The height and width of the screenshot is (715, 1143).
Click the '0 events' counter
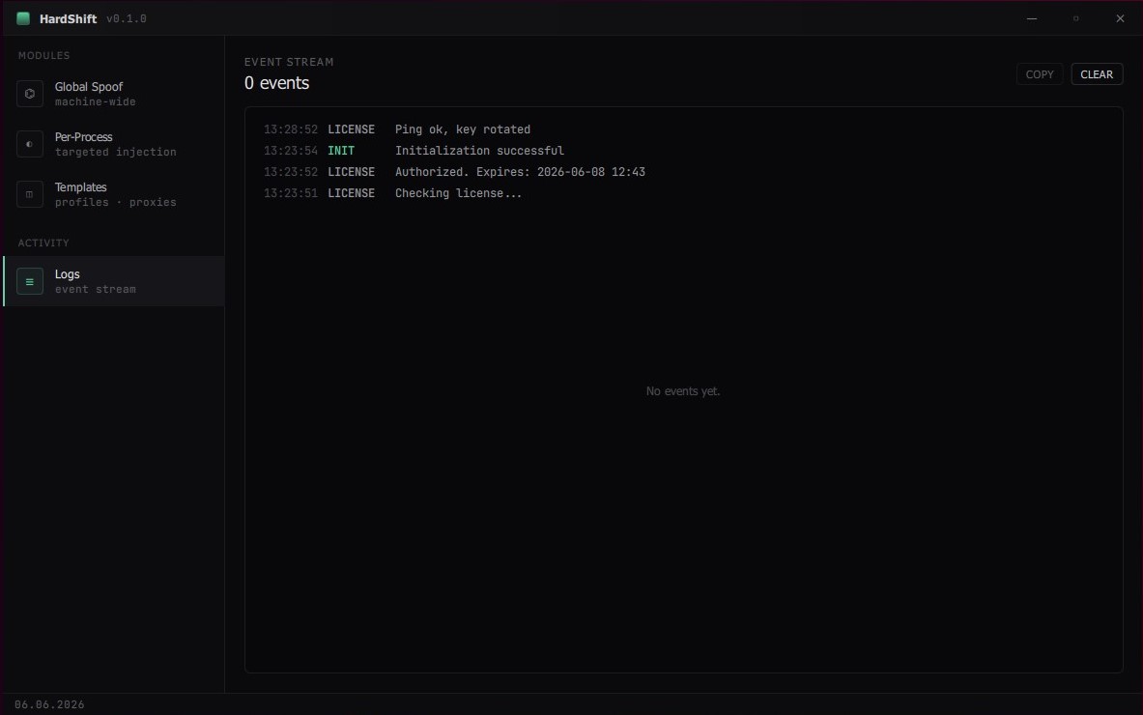pos(277,83)
